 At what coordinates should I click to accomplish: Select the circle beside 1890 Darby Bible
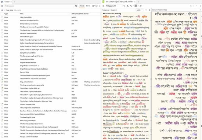pos(2,17)
